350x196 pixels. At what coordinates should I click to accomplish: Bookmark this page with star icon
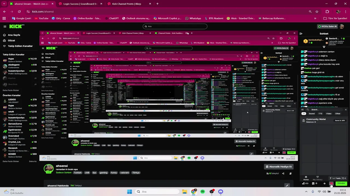coord(317,12)
